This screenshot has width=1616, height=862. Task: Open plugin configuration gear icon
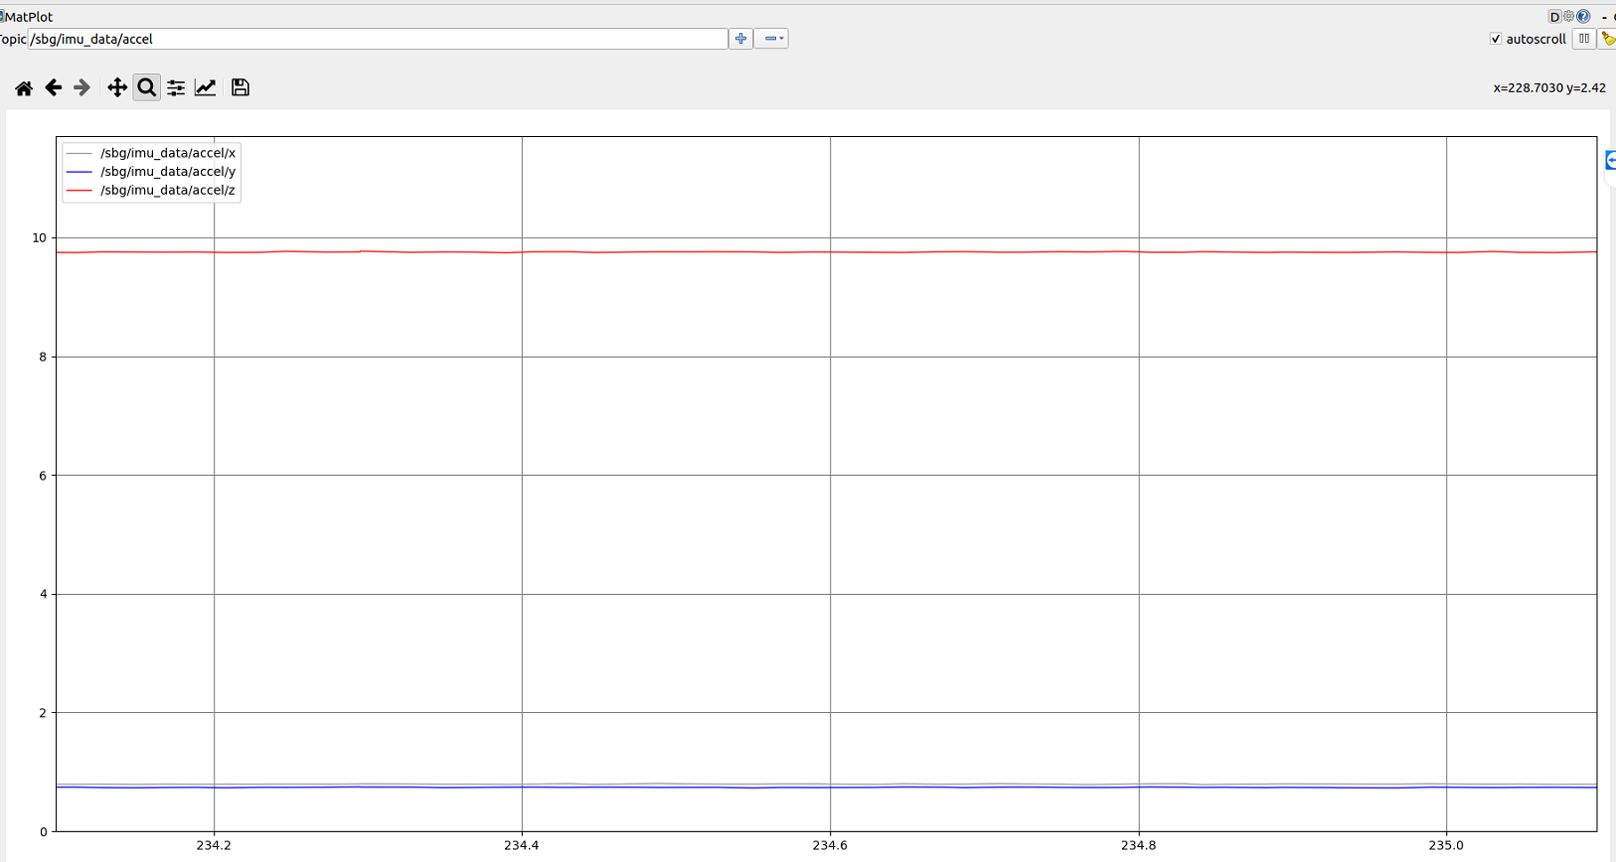click(x=1569, y=17)
